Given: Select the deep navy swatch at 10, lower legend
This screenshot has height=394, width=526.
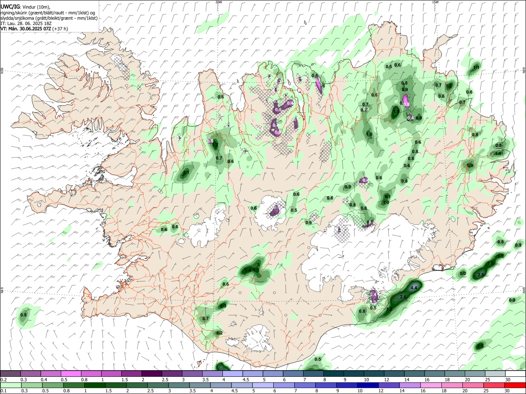Looking at the screenshot, I should pos(367,385).
